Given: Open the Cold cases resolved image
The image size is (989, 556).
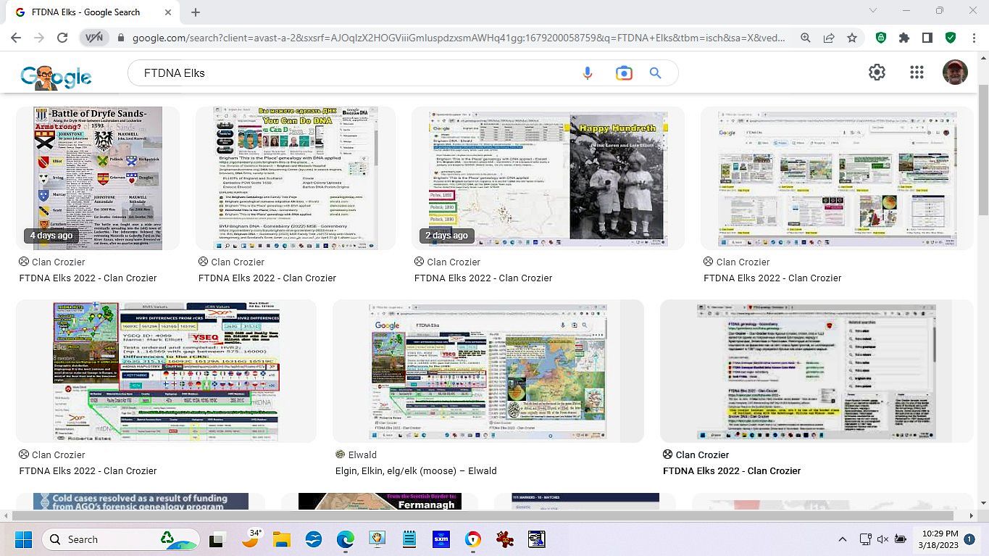Looking at the screenshot, I should [141, 501].
